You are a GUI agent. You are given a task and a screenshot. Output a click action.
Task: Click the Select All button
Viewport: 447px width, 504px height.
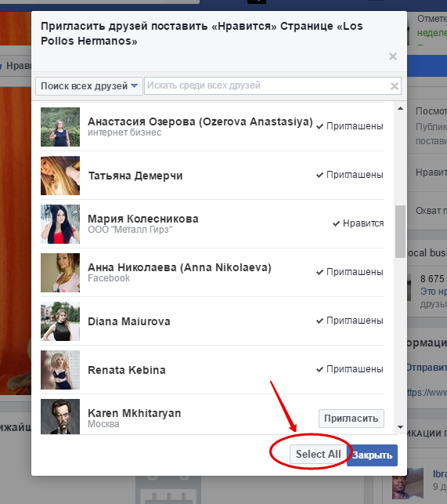click(318, 454)
